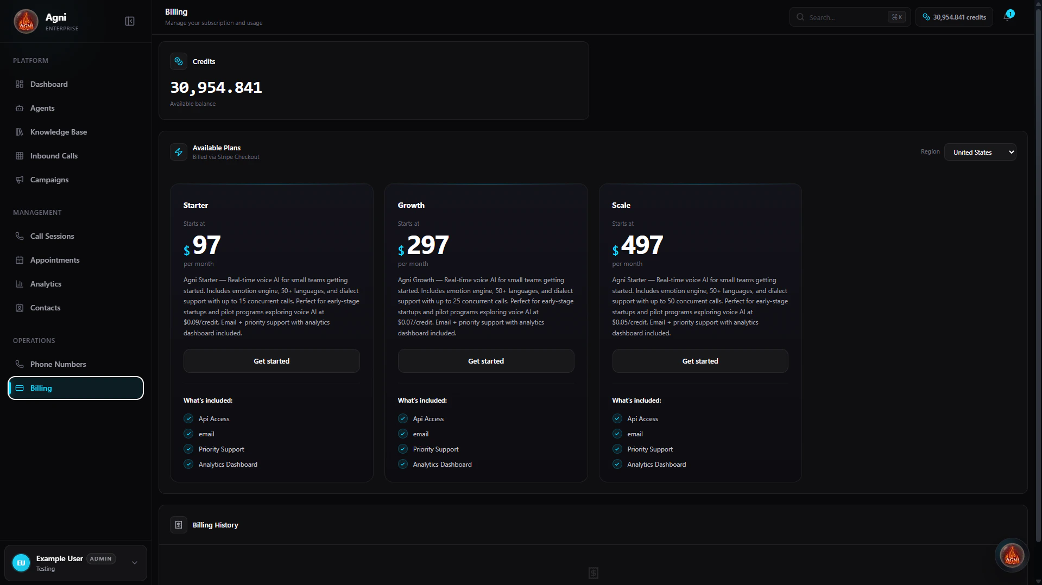Click the Agents robot icon
Screen dimensions: 1042x585
point(20,108)
